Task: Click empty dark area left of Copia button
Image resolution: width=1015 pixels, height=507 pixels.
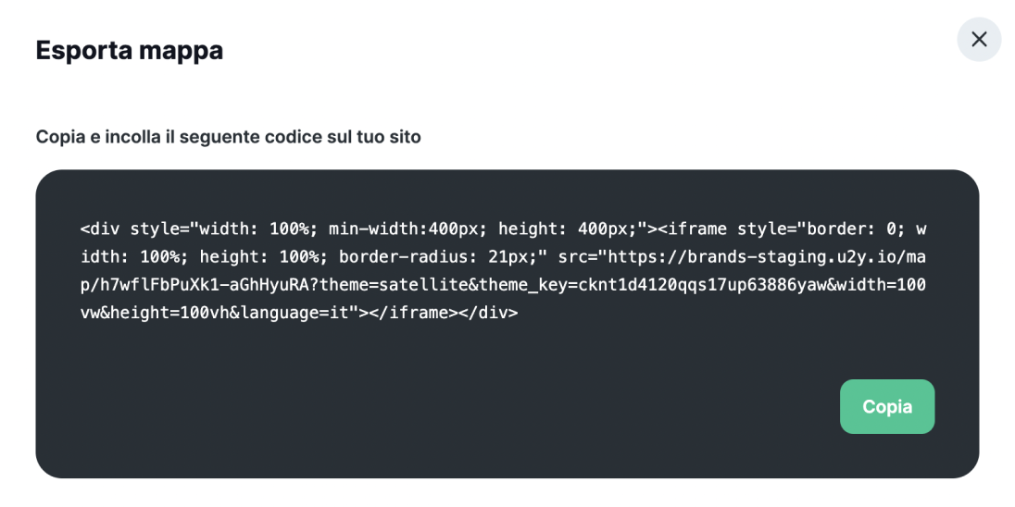Action: tap(463, 407)
